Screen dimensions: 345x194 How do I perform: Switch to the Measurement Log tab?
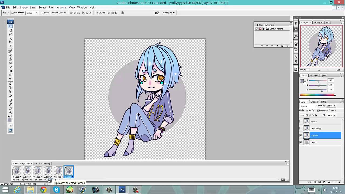pos(42,164)
